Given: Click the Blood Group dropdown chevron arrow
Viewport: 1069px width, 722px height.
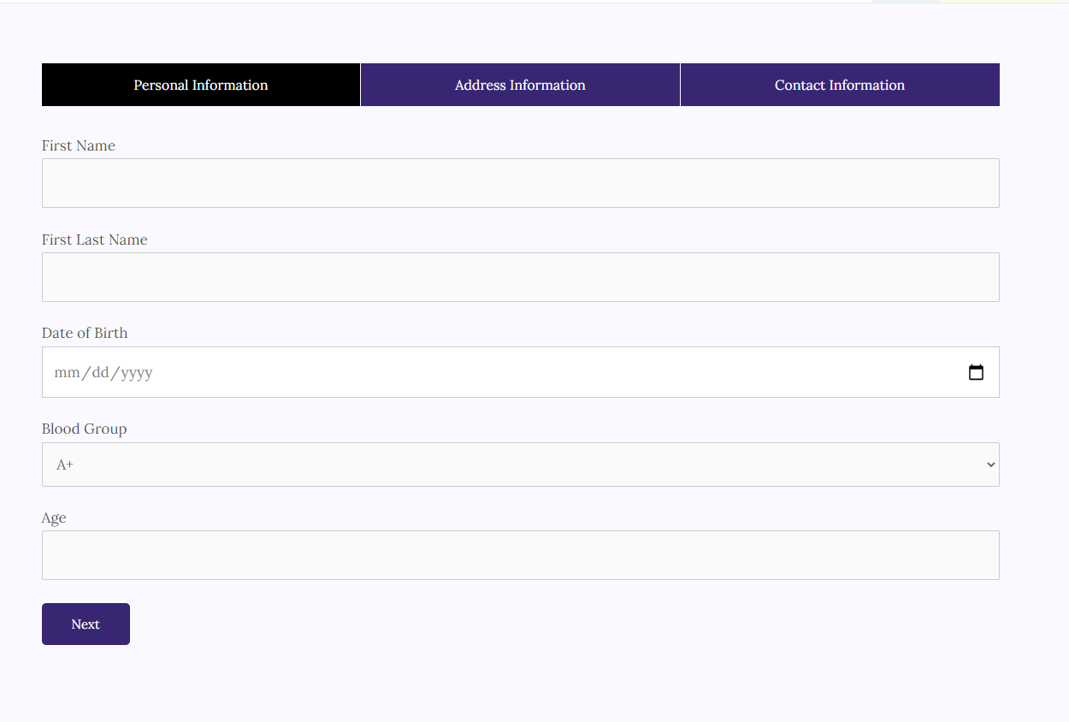Looking at the screenshot, I should tap(990, 465).
